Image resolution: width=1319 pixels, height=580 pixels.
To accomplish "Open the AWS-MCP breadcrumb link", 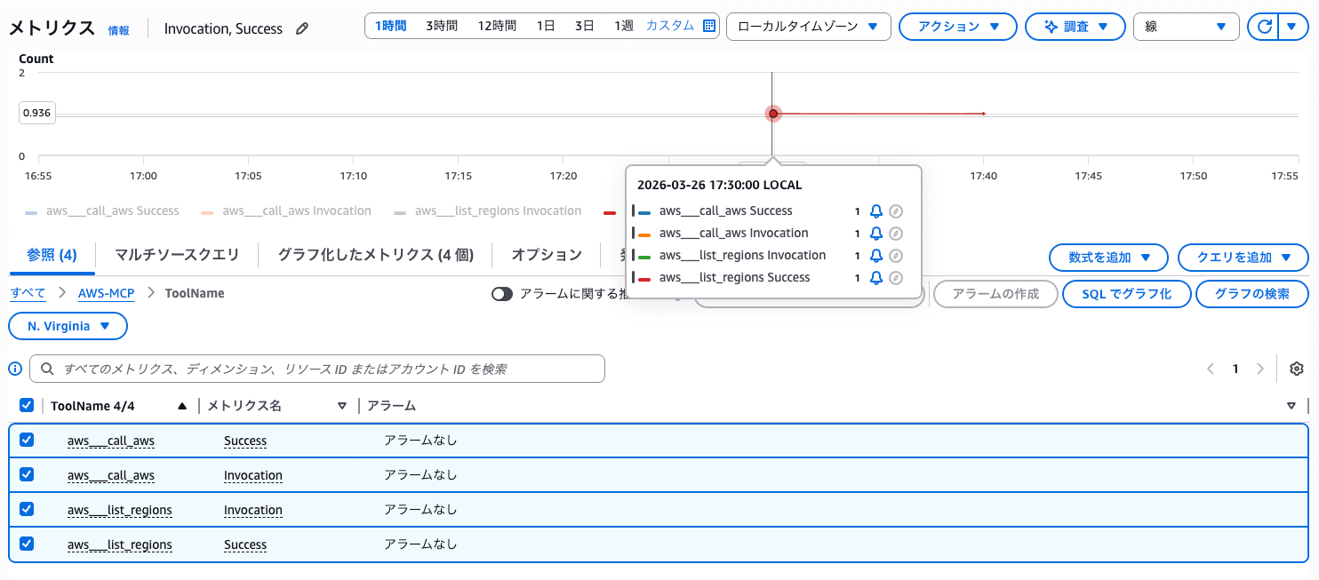I will 105,292.
